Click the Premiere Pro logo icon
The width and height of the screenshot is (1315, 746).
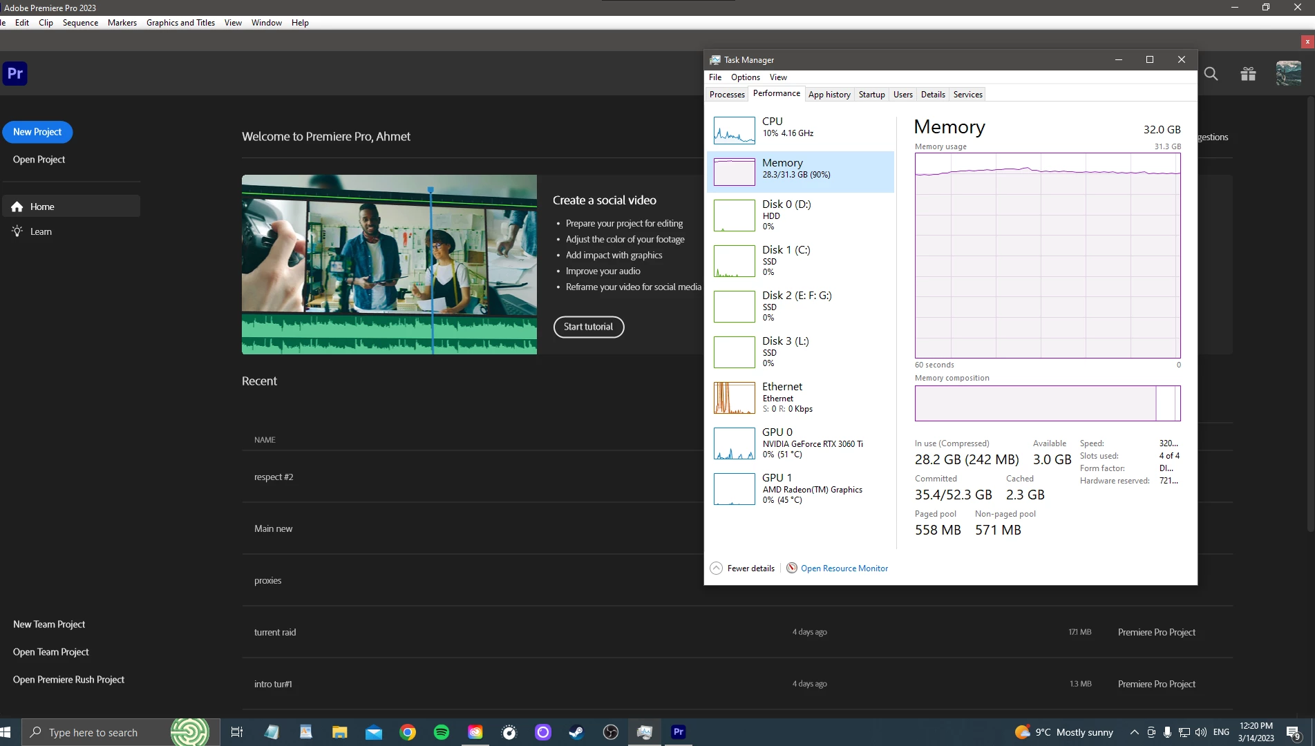(15, 73)
